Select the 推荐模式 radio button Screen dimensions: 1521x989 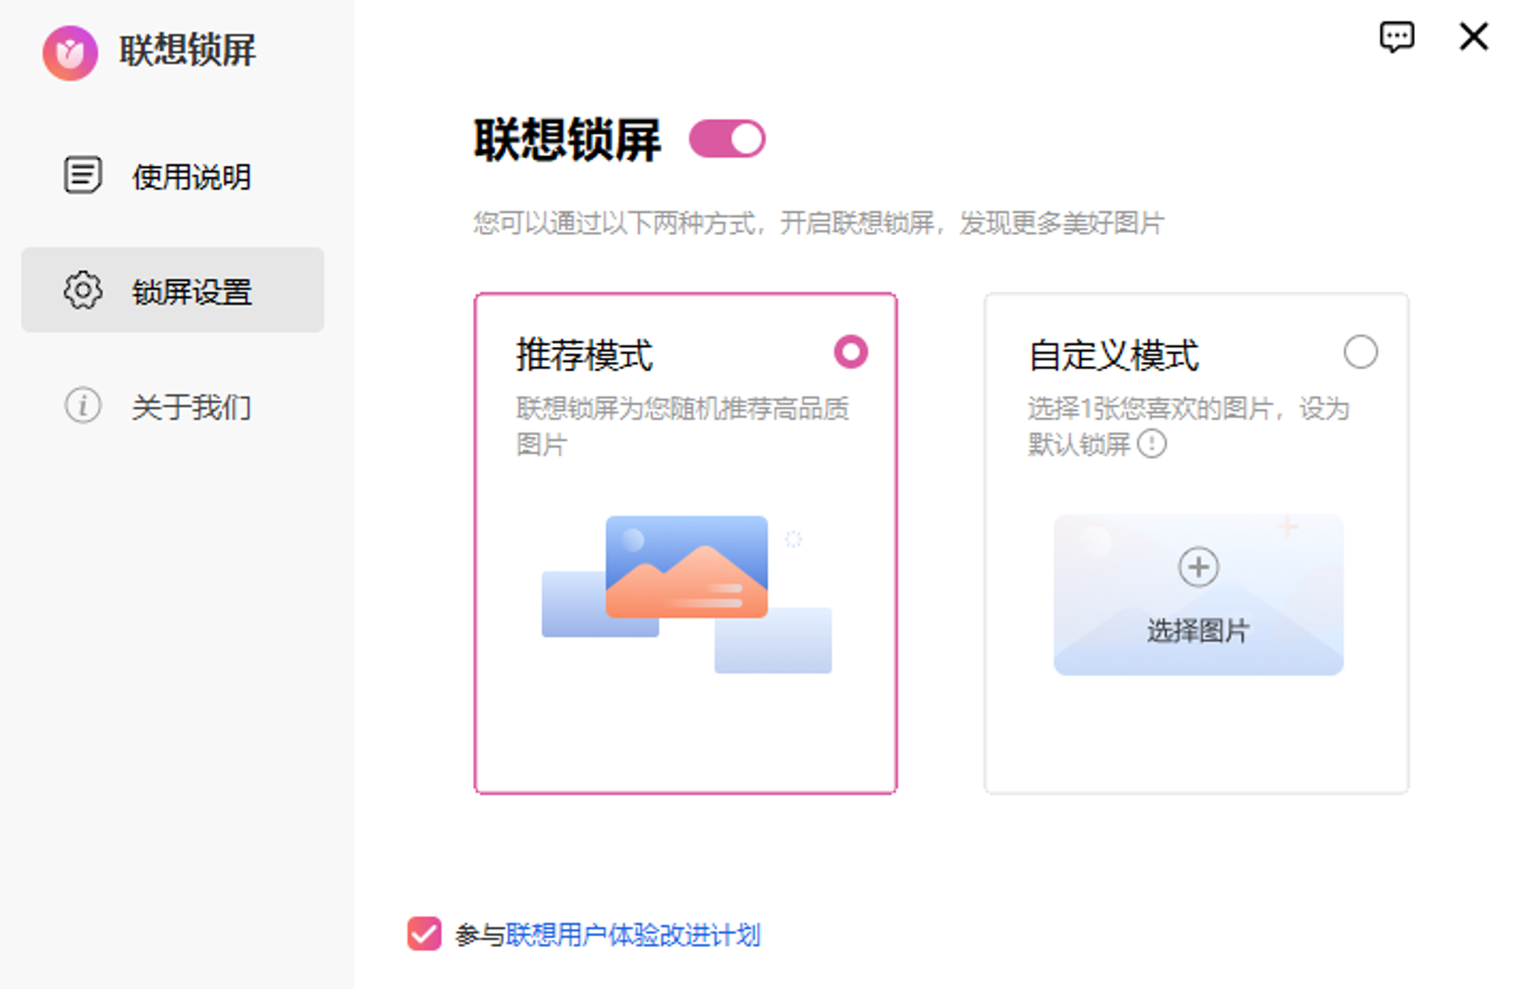tap(850, 352)
